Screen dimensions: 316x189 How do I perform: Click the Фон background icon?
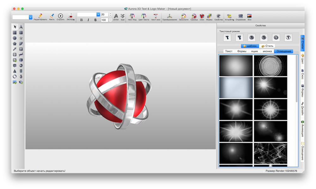click(x=249, y=15)
